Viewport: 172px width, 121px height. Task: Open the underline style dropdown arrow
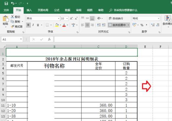42,25
